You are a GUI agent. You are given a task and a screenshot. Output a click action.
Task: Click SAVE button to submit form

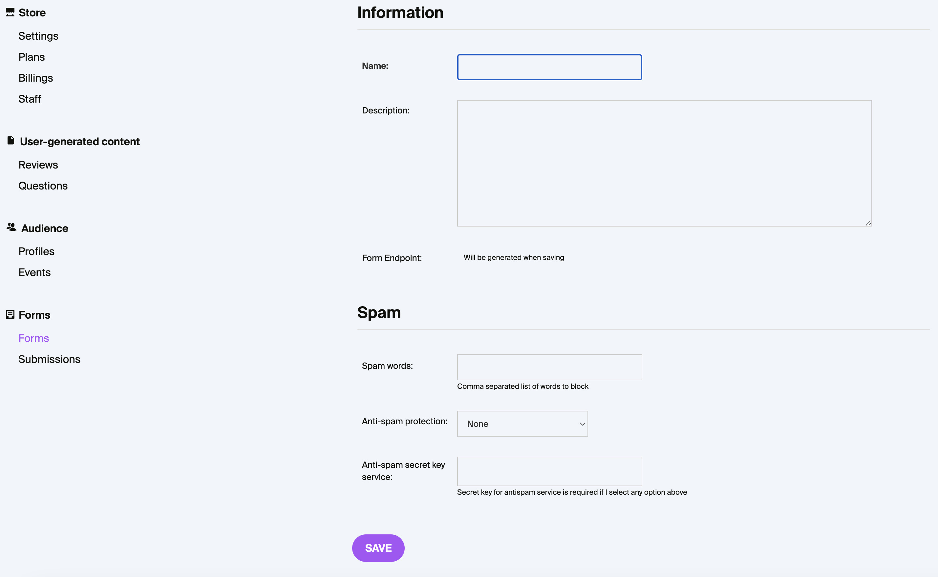click(378, 547)
